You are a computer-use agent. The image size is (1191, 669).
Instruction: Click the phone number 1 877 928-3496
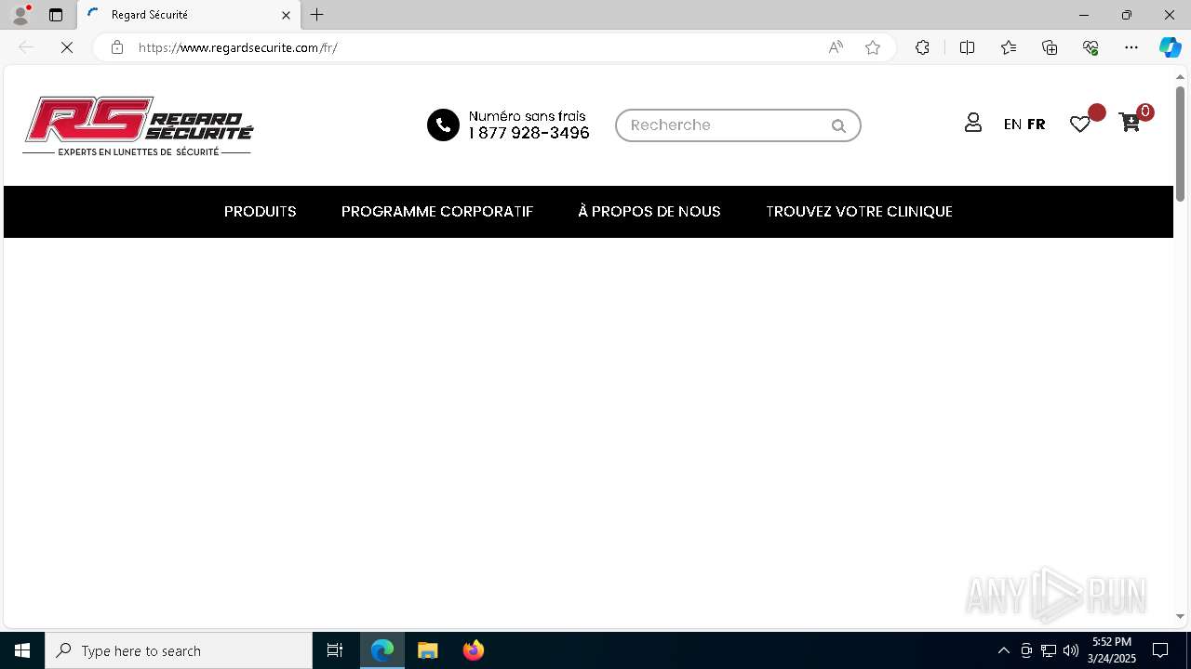pos(529,133)
